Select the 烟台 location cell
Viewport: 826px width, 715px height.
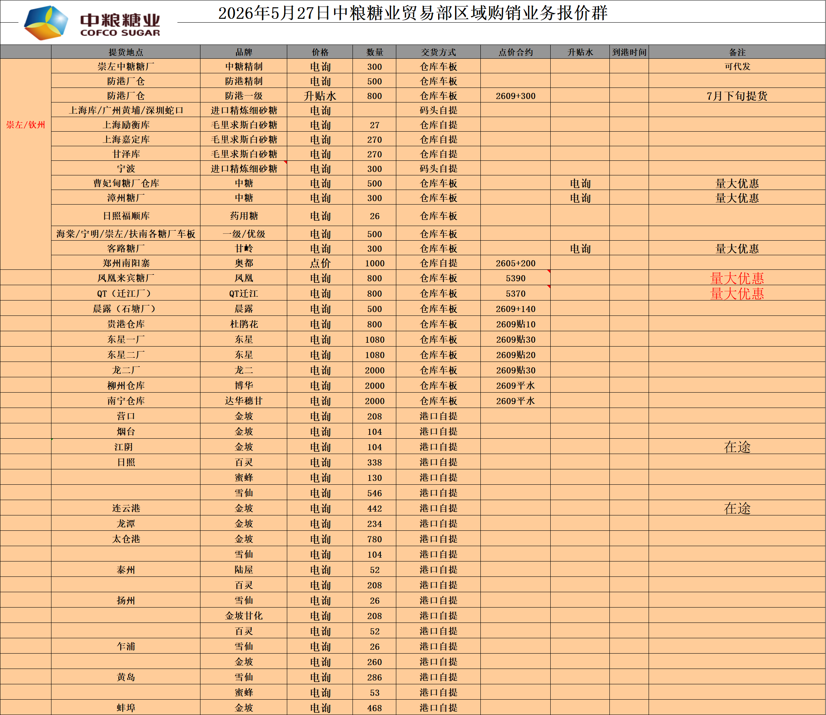126,431
